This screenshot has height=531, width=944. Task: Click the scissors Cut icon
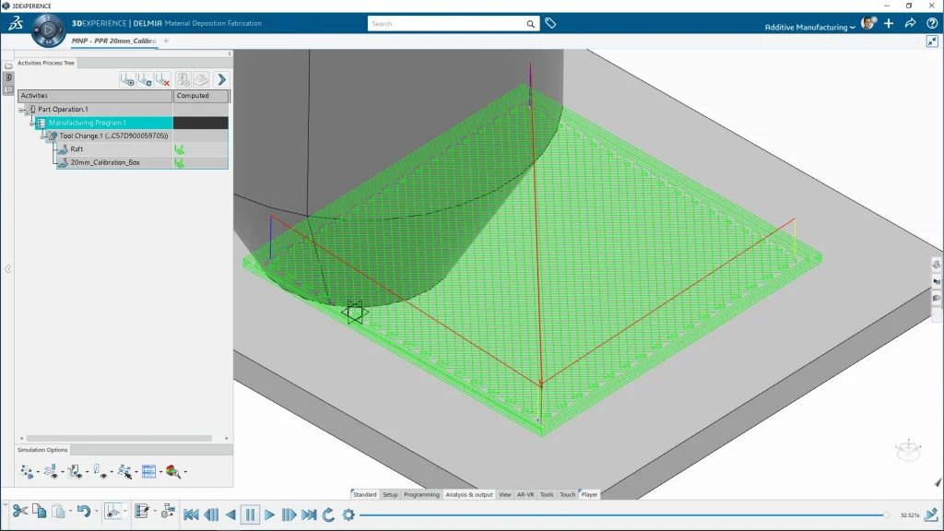coord(19,511)
